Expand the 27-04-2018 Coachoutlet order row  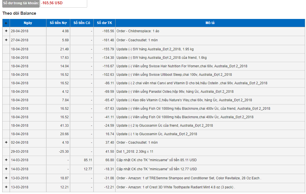(x=6, y=40)
